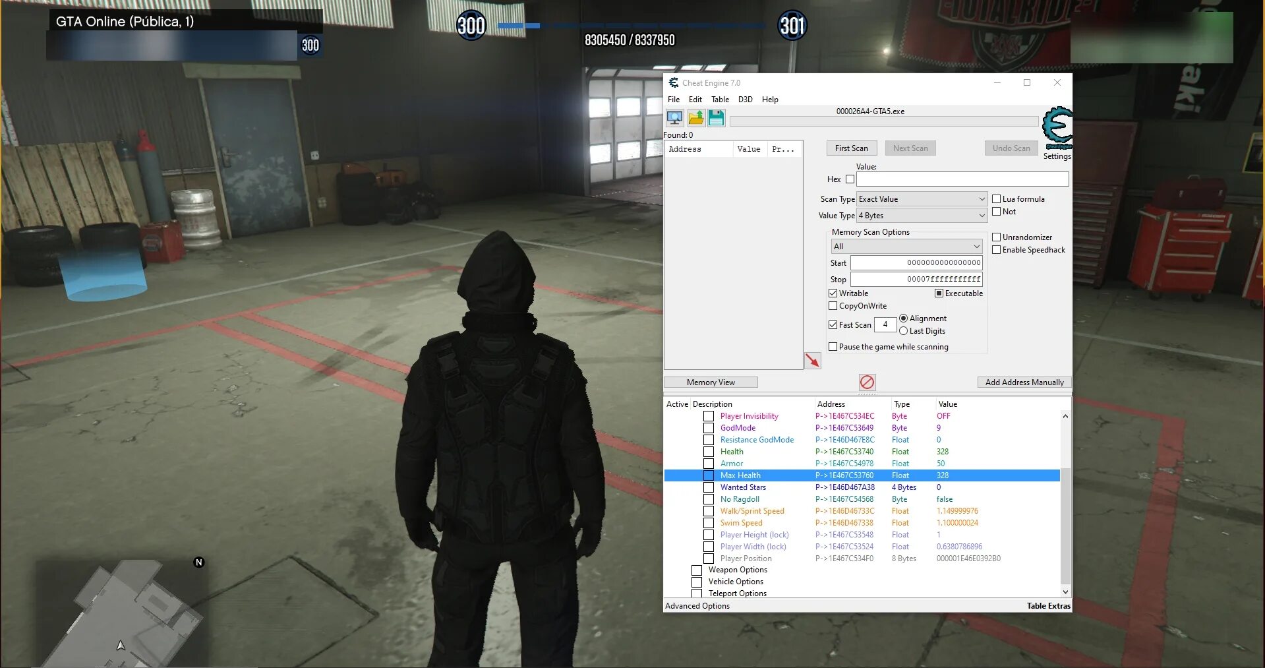The height and width of the screenshot is (668, 1265).
Task: Click the player arrow on the minimap
Action: [121, 645]
